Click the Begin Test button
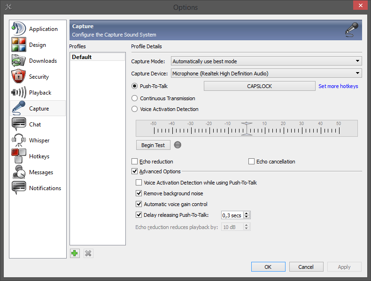Image resolution: width=371 pixels, height=281 pixels. [x=153, y=145]
